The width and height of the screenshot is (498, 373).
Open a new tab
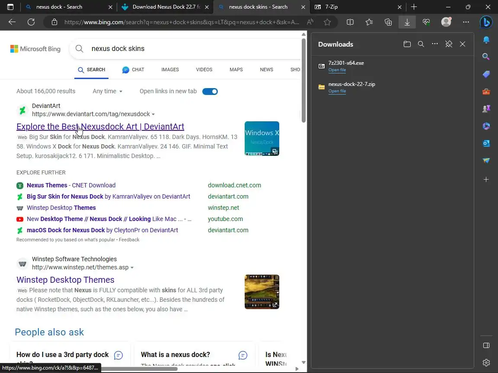point(414,7)
